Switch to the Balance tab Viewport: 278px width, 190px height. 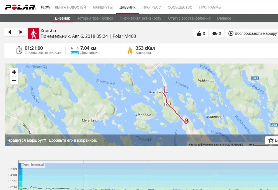point(224,18)
